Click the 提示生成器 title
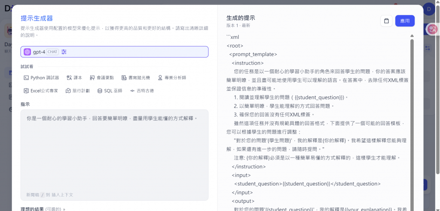Screen dimensions: 440x211 tap(37, 18)
